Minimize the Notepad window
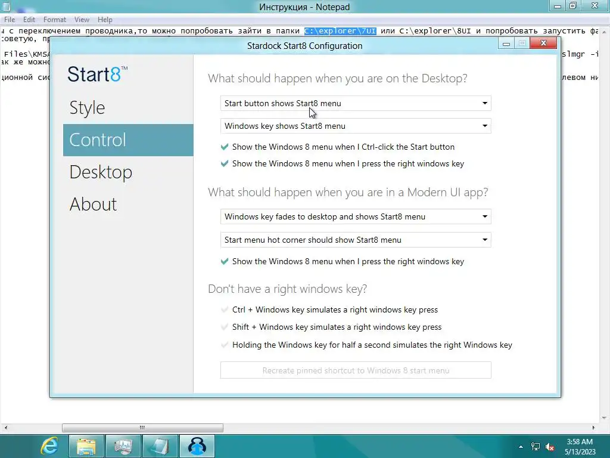Image resolution: width=610 pixels, height=458 pixels. (557, 6)
